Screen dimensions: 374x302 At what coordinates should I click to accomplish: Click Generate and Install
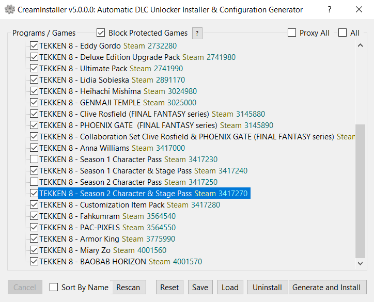pos(326,287)
